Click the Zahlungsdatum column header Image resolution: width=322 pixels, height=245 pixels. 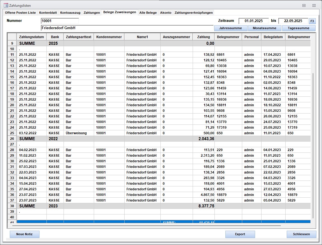(x=32, y=37)
